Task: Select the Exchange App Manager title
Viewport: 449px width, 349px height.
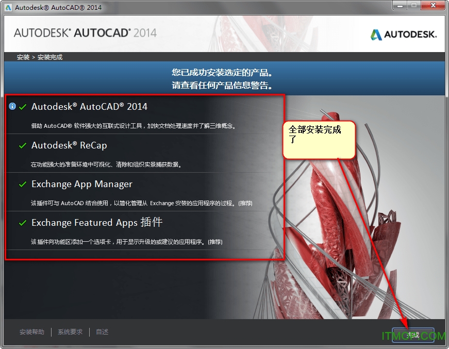Action: coord(82,184)
